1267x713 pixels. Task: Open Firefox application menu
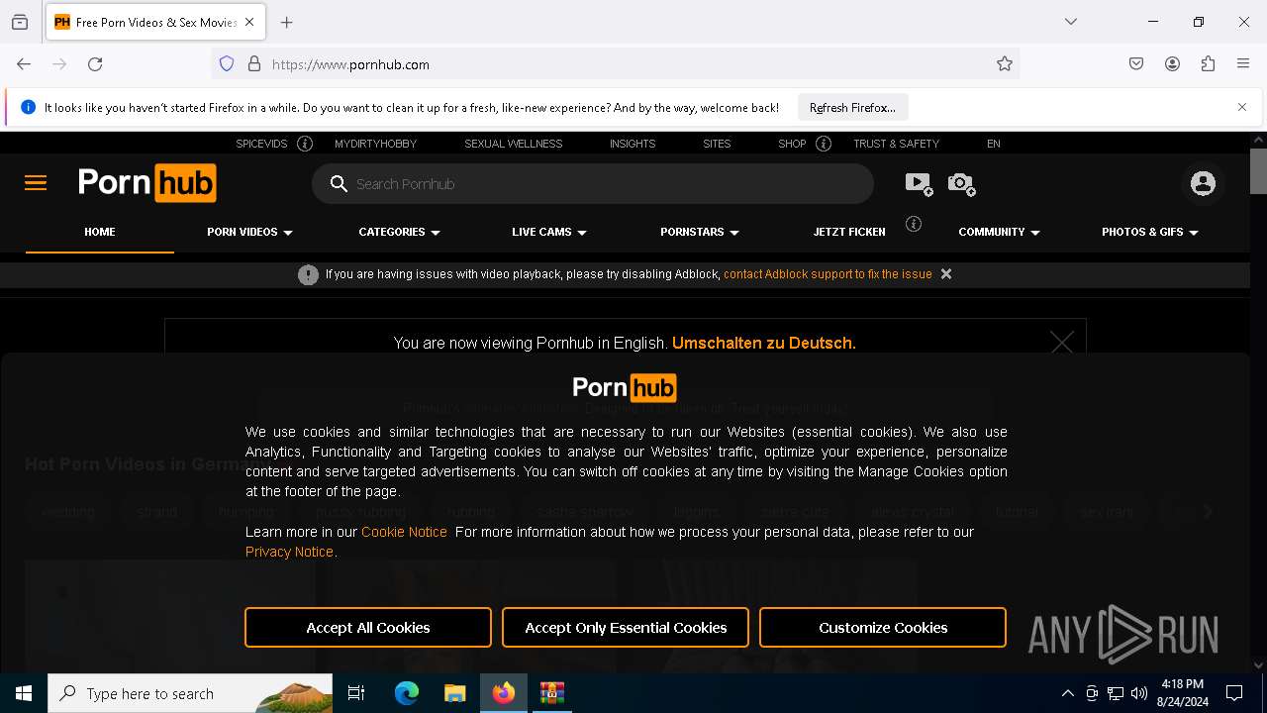[x=1243, y=64]
